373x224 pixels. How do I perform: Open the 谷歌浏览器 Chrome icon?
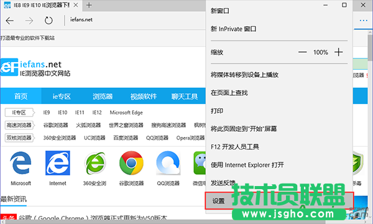click(131, 163)
